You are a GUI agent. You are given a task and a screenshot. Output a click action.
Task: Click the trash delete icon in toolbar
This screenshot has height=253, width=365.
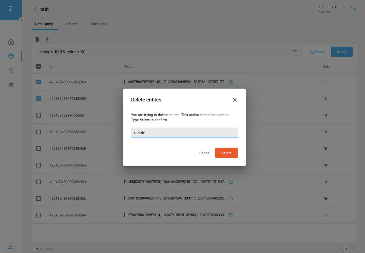(x=37, y=39)
